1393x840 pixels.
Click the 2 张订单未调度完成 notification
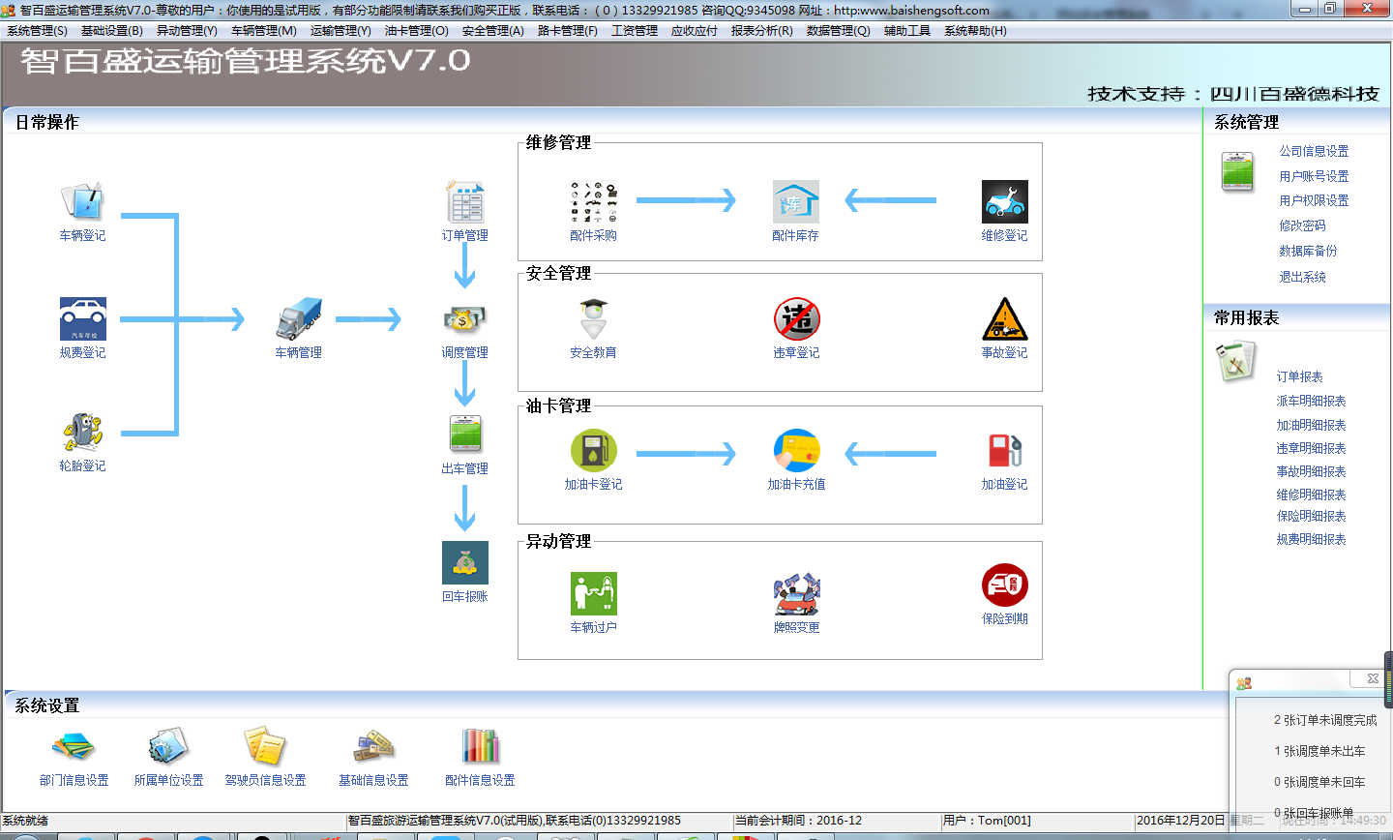click(1325, 720)
